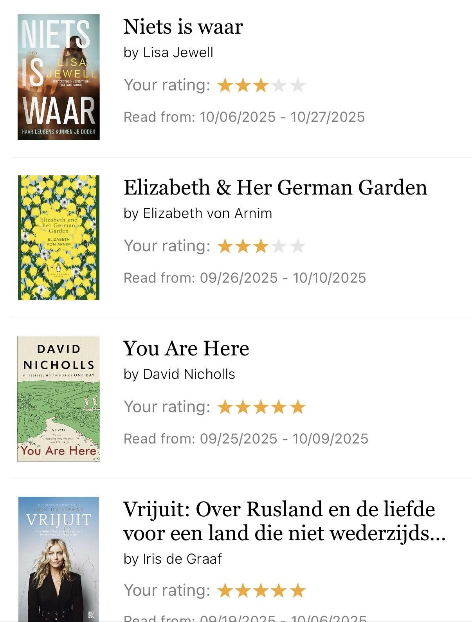Set Vrijuit rating to two stars
The height and width of the screenshot is (622, 472).
(x=243, y=591)
